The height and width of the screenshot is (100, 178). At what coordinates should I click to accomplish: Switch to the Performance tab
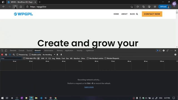(49, 51)
